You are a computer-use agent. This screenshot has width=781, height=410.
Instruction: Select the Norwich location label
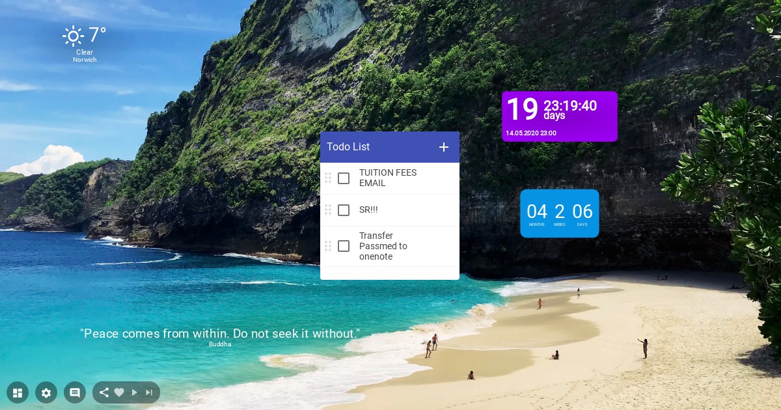[x=85, y=60]
